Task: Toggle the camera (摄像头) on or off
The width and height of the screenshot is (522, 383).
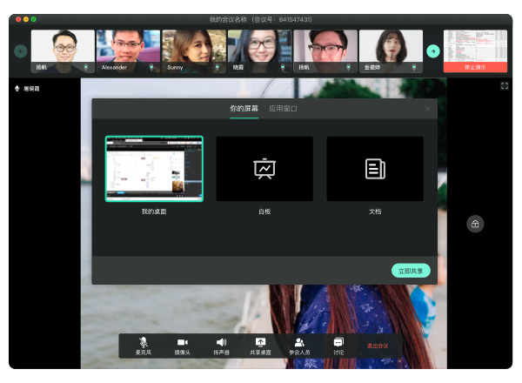Action: [182, 345]
